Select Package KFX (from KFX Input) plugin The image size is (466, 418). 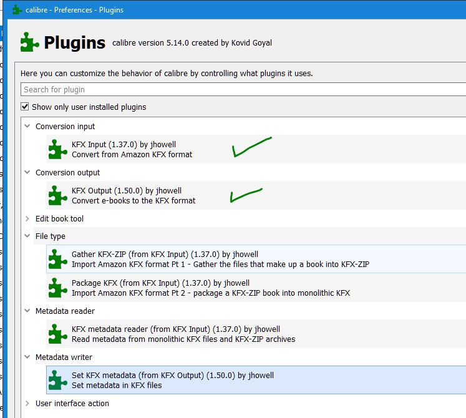coord(256,288)
